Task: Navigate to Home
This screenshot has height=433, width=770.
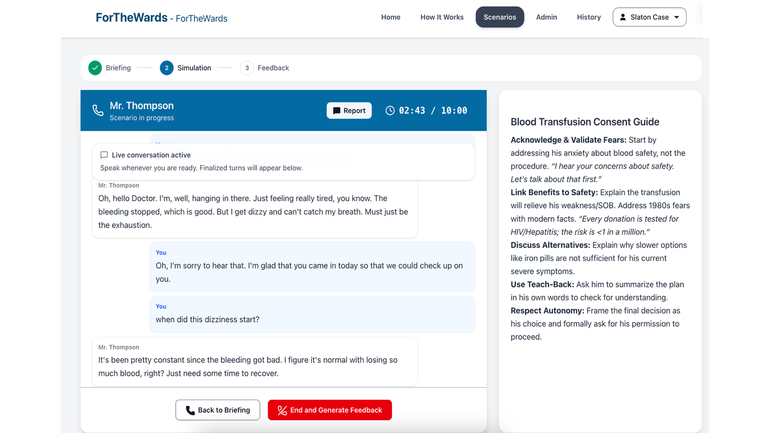Action: pyautogui.click(x=390, y=17)
